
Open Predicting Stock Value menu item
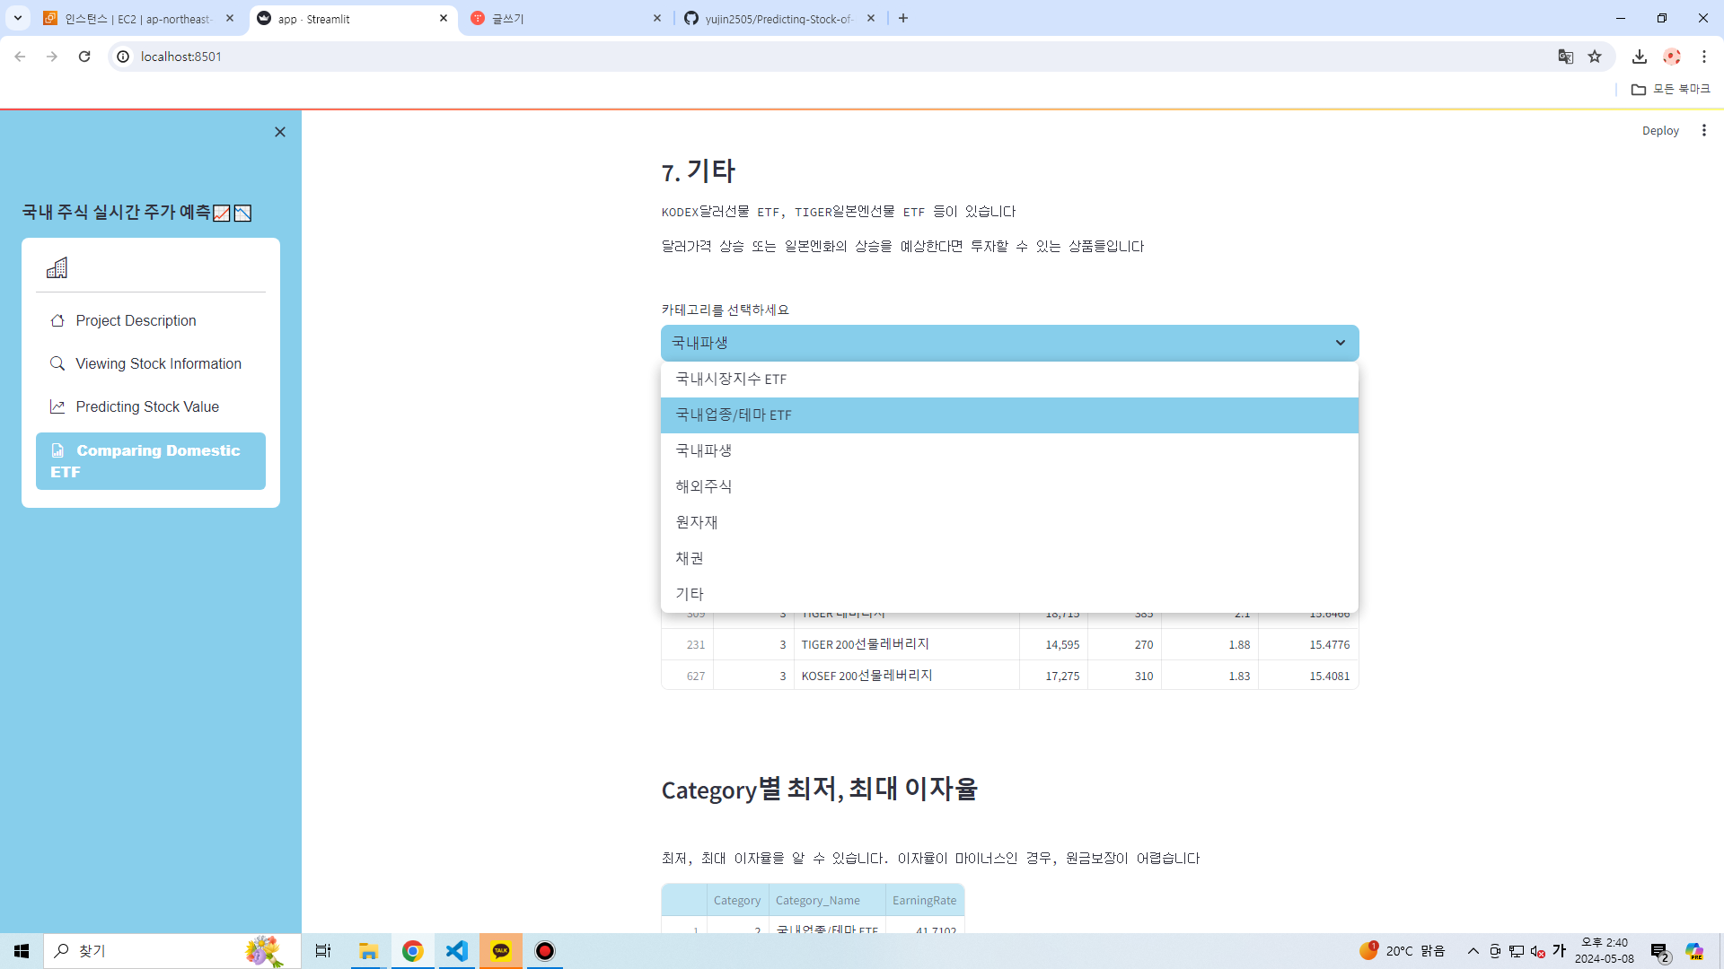coord(147,407)
